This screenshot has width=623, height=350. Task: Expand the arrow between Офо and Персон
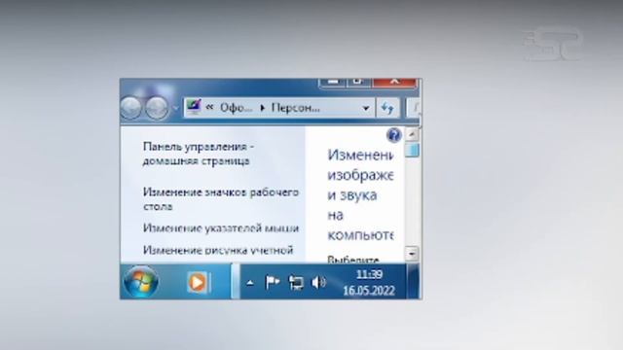[x=262, y=108]
